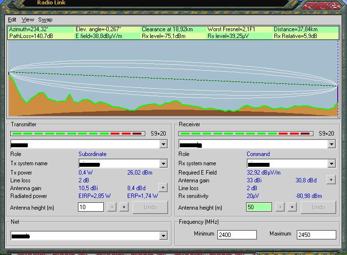The height and width of the screenshot is (255, 347).
Task: Open the Tx system name dropdown
Action: pyautogui.click(x=163, y=164)
